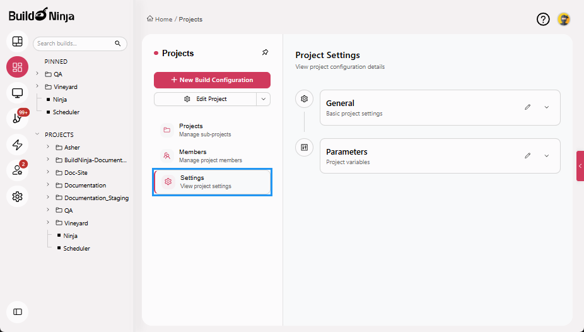584x332 pixels.
Task: Expand the Documentation folder
Action: click(48, 185)
